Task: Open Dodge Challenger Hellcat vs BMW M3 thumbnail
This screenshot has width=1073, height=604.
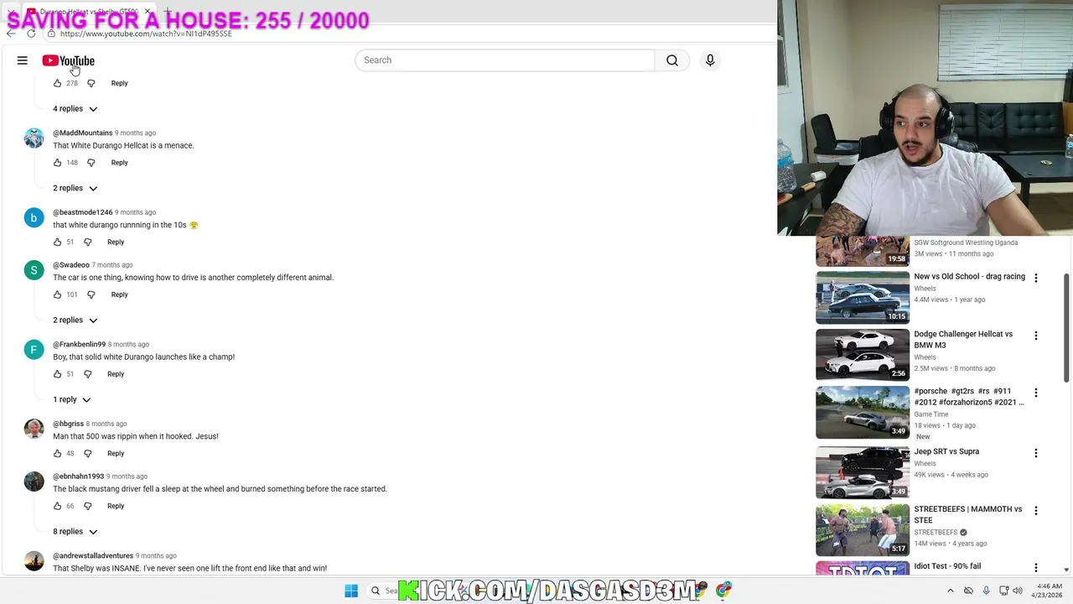Action: pyautogui.click(x=863, y=355)
